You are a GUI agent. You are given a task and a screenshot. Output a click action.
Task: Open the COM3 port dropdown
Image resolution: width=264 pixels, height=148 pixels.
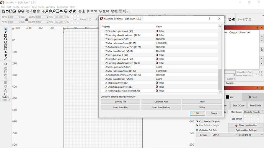[x=225, y=135]
